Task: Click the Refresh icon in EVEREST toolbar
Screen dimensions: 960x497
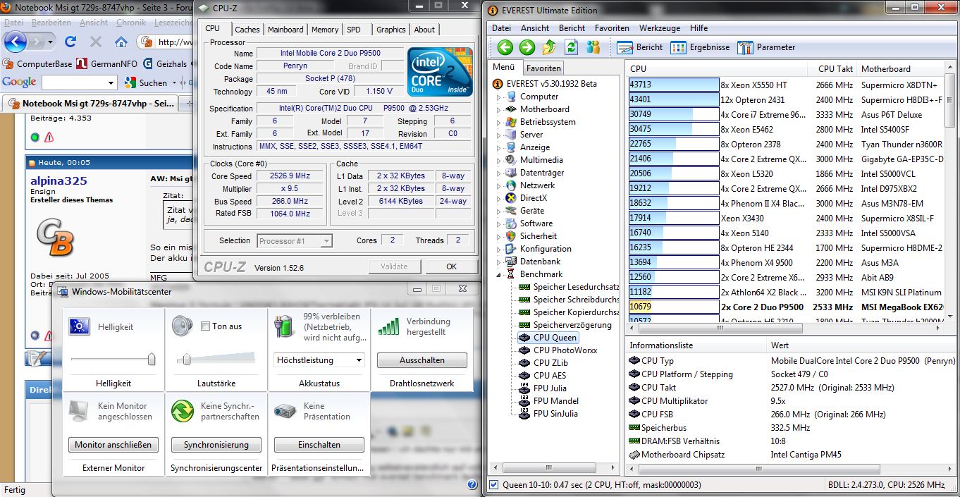Action: 572,47
